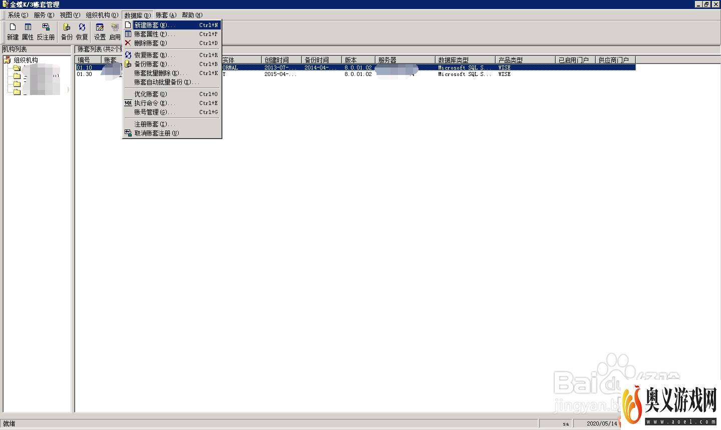Choose 备份账套 menu entry
The height and width of the screenshot is (430, 721).
pos(172,64)
